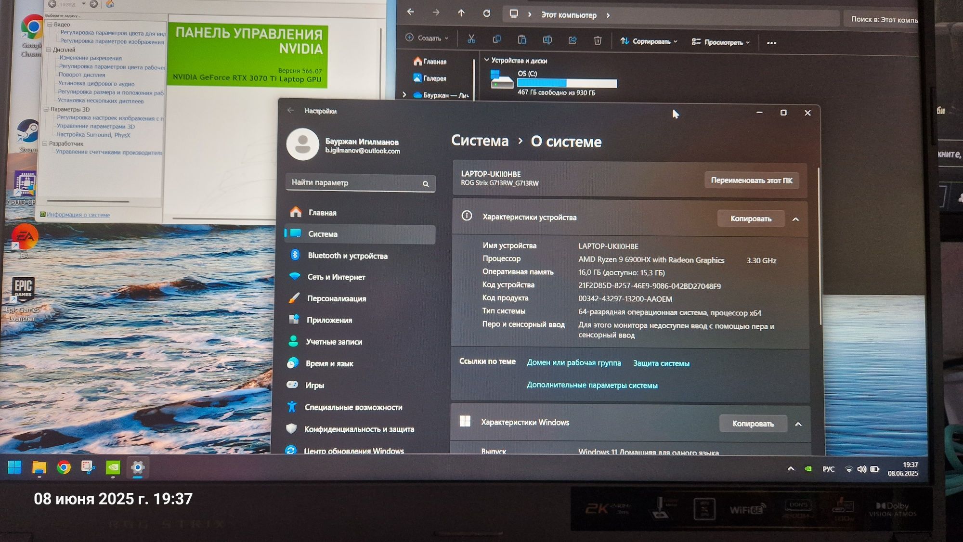The height and width of the screenshot is (542, 963).
Task: Click the Переименовать этот ПК button
Action: pyautogui.click(x=751, y=181)
